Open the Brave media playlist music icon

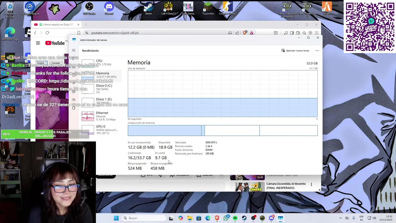286,33
